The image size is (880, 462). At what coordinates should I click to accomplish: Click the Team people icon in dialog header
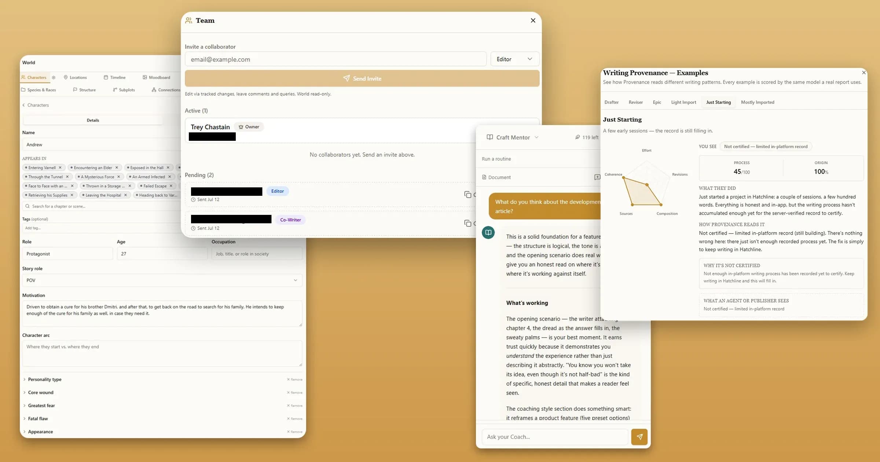click(x=188, y=21)
